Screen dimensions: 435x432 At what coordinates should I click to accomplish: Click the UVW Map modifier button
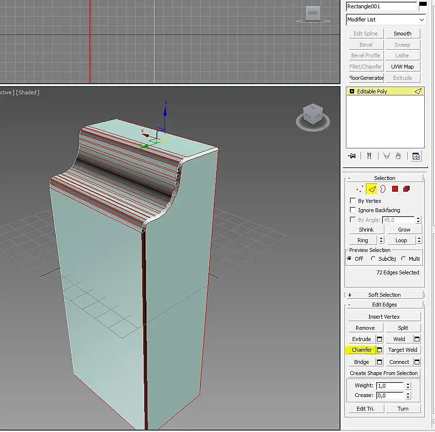(402, 67)
